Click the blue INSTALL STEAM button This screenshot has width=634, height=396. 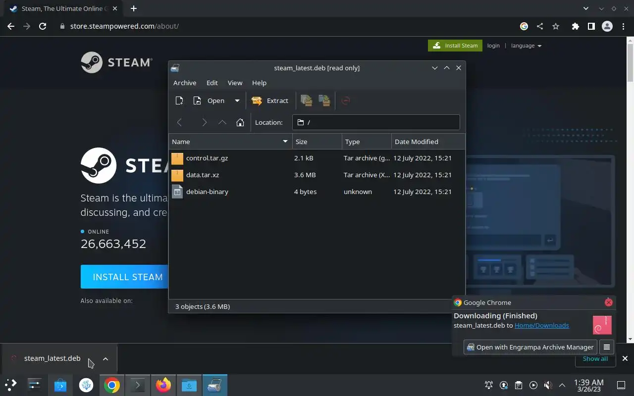coord(124,277)
